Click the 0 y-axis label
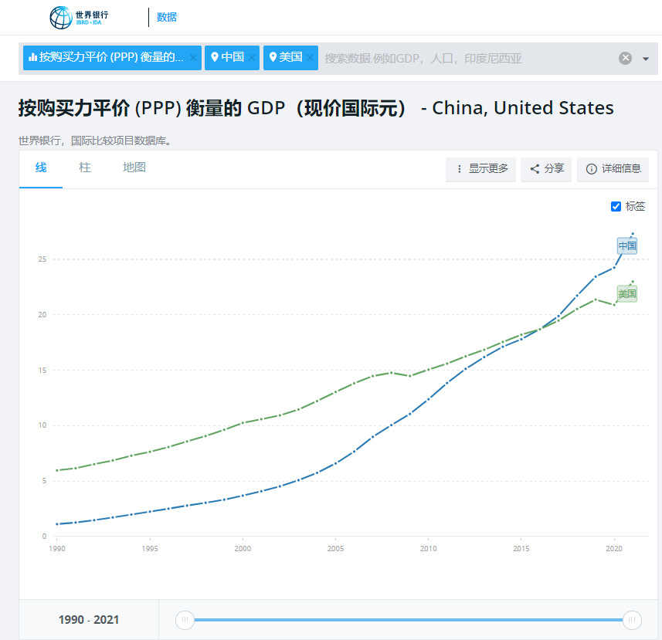This screenshot has height=640, width=662. pos(44,537)
